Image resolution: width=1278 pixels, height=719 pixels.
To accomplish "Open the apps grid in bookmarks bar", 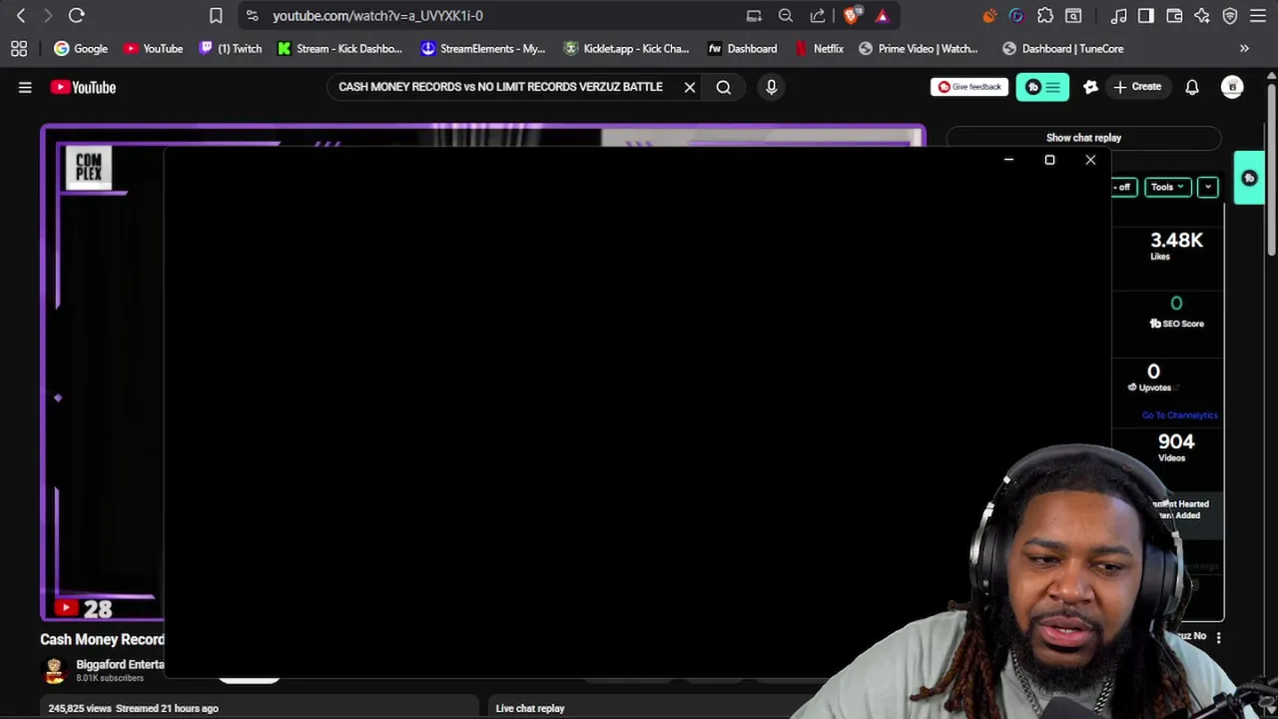I will pos(19,48).
